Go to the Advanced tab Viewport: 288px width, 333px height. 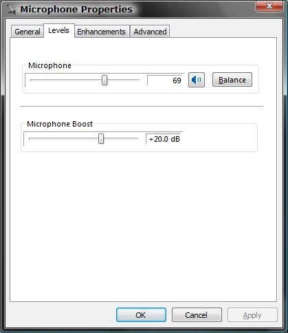pos(150,32)
